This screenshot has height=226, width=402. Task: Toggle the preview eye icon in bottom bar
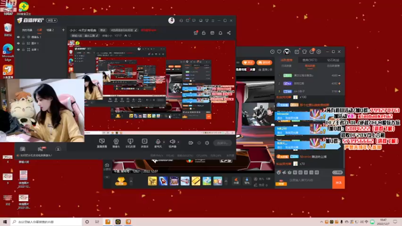pyautogui.click(x=199, y=143)
